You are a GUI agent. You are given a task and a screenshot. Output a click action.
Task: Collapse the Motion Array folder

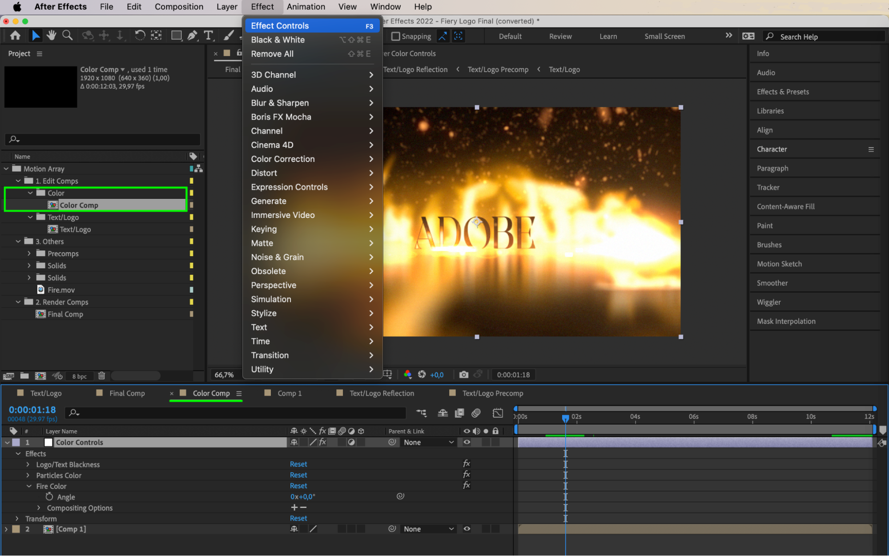6,169
